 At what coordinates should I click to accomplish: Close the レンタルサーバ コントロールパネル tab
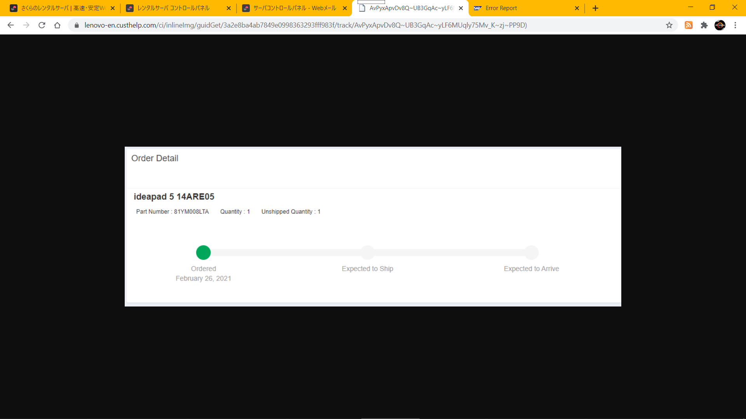[228, 8]
